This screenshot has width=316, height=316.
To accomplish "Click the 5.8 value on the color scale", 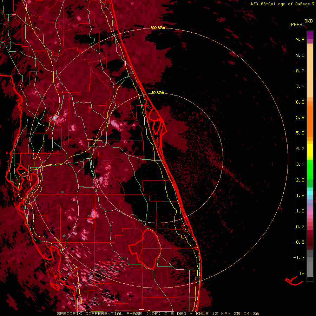I will pos(300,118).
